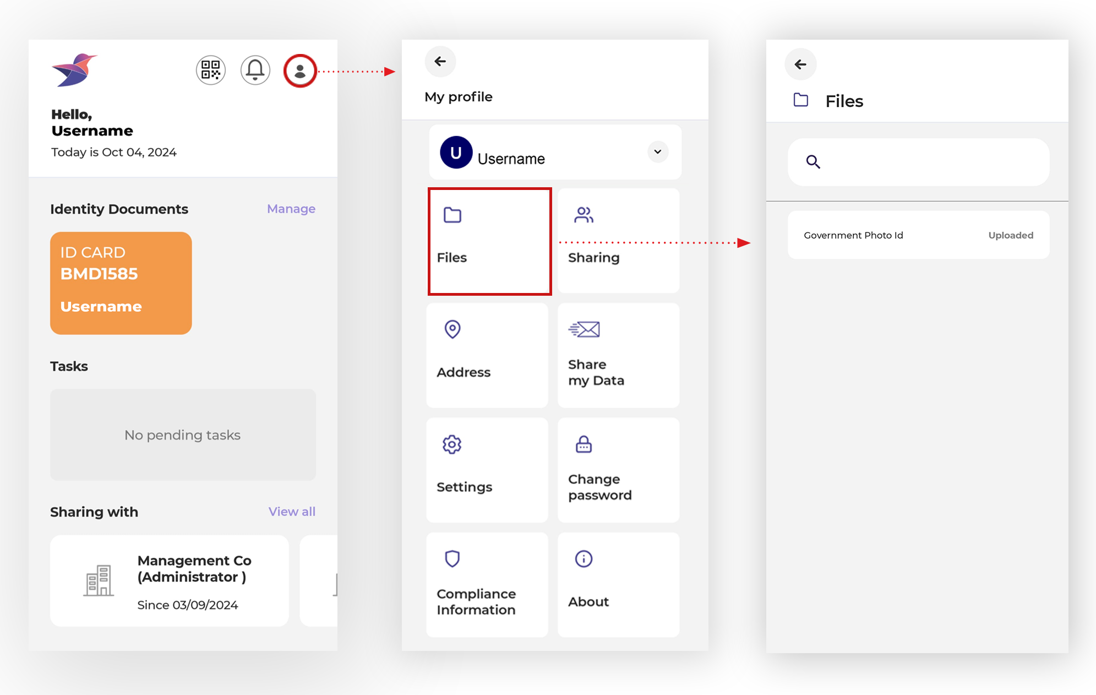The width and height of the screenshot is (1096, 695).
Task: Click the back arrow on Files screen
Action: point(801,64)
